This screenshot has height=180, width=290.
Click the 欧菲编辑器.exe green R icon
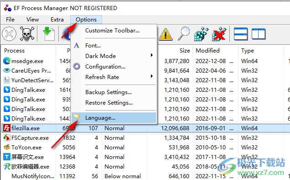7,166
